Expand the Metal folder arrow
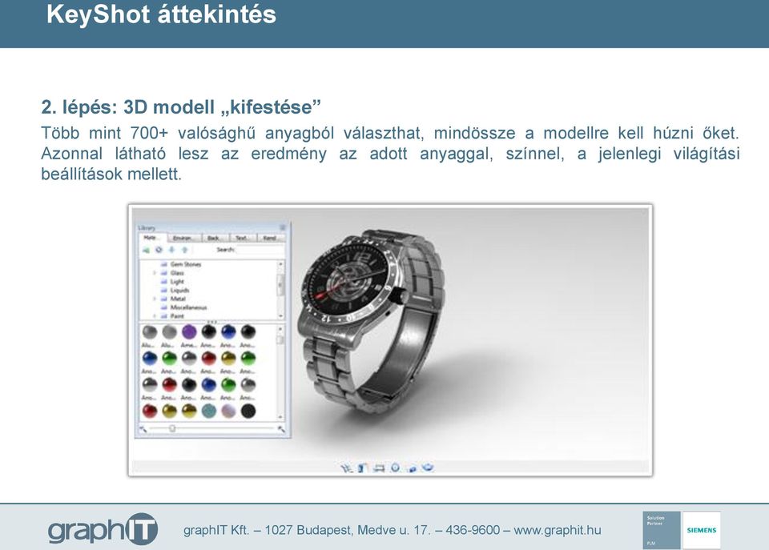The width and height of the screenshot is (769, 550). tap(155, 299)
